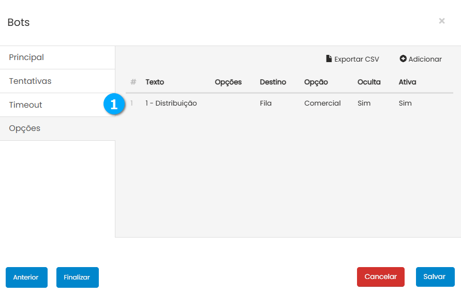Click the Texto column header
461x294 pixels.
pyautogui.click(x=155, y=82)
